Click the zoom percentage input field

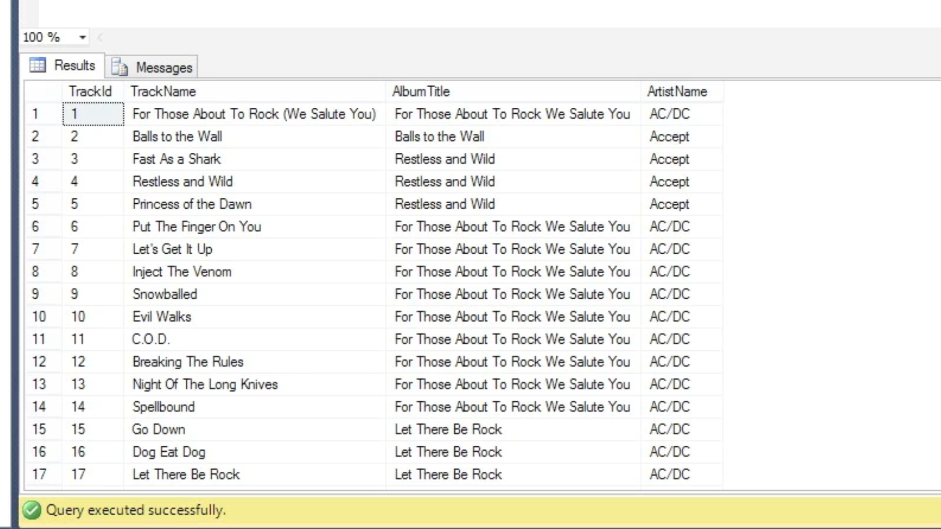click(x=47, y=37)
